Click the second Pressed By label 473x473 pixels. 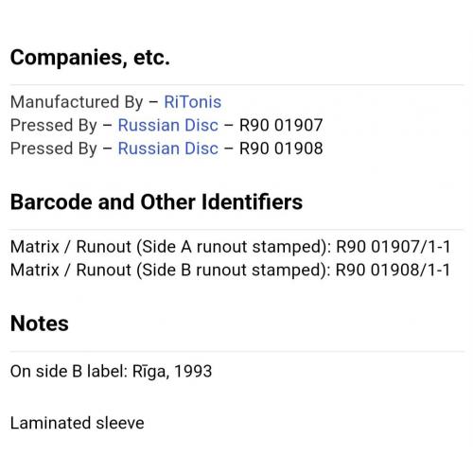pyautogui.click(x=54, y=149)
